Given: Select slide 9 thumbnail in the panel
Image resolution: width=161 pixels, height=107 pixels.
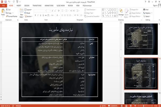Looking at the screenshot, I should point(141,39).
